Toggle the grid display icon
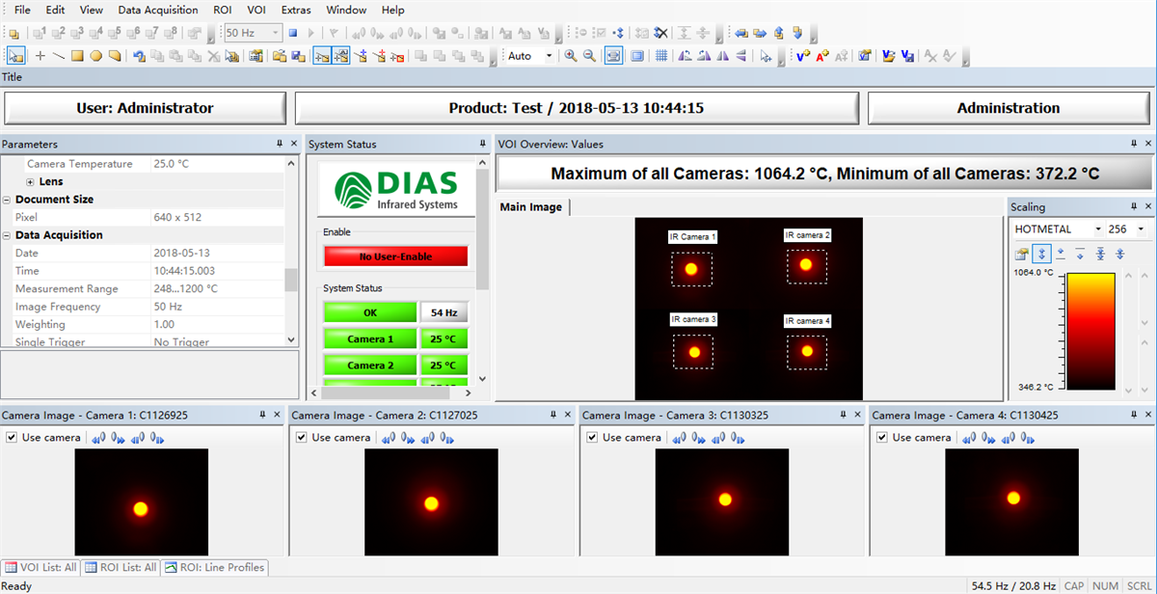This screenshot has height=594, width=1157. (x=663, y=55)
